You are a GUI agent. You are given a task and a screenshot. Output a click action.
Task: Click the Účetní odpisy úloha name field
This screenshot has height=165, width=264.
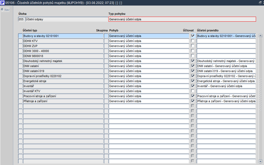66,19
